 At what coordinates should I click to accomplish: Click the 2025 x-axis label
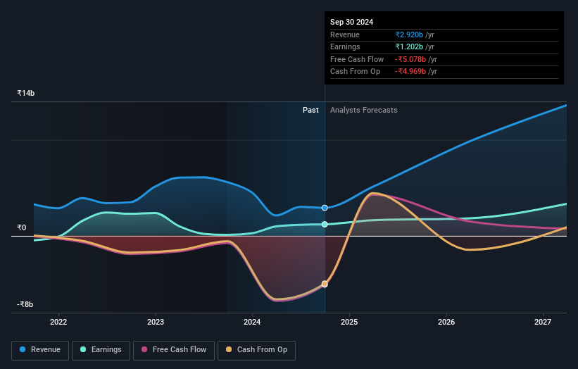coord(349,322)
